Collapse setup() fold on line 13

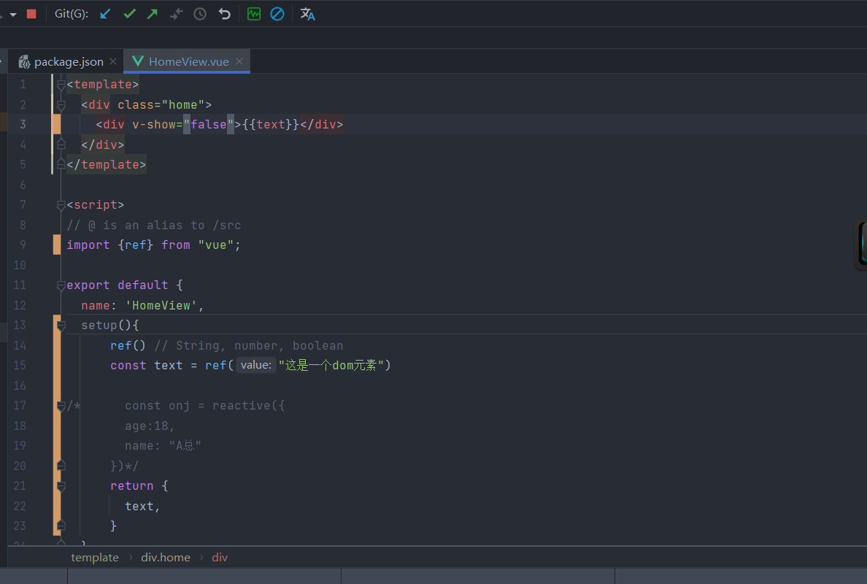pos(61,326)
